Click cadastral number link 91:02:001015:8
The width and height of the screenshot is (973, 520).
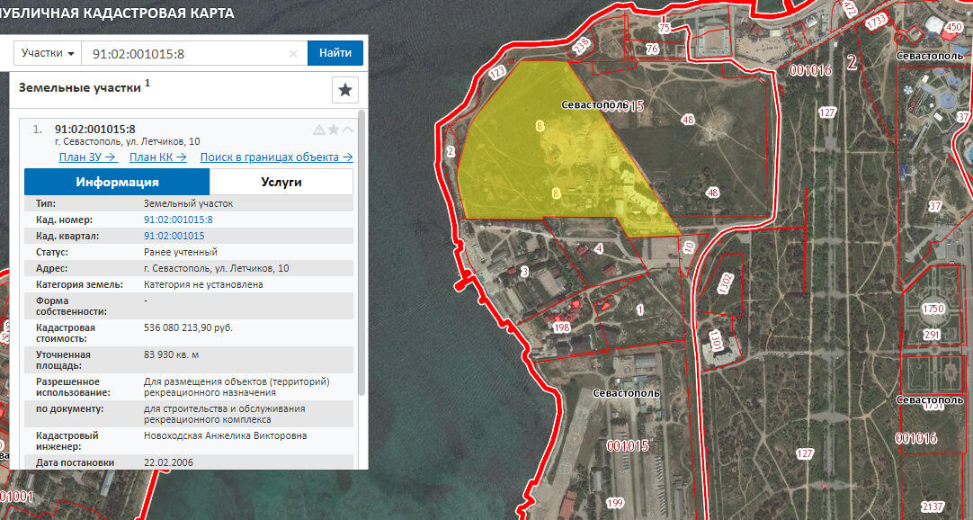[178, 220]
